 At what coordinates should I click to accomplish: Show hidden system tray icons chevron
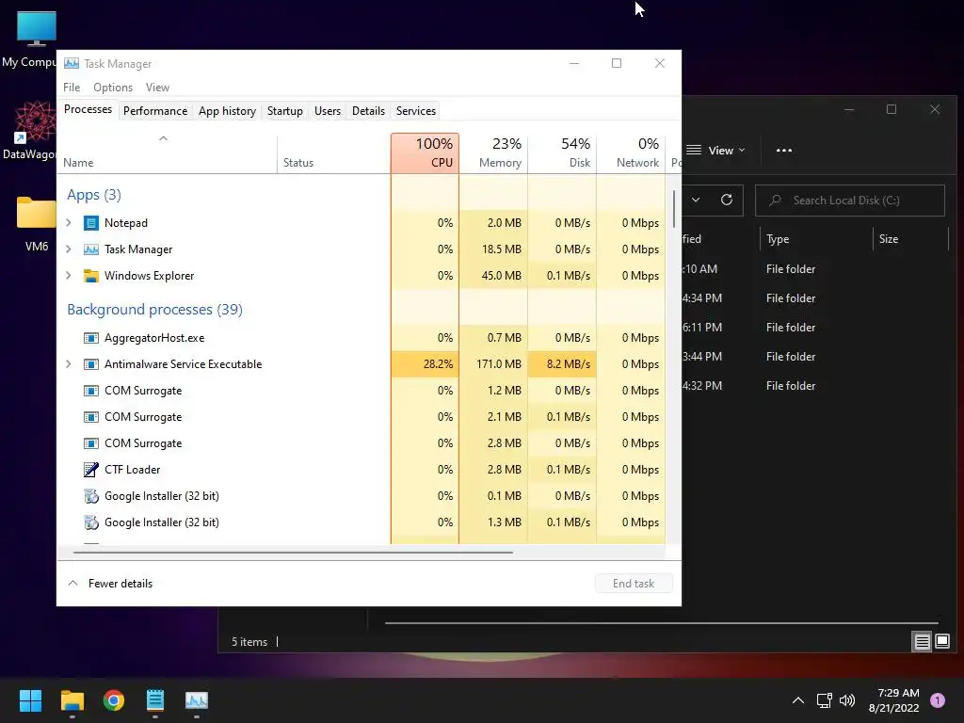[x=798, y=700]
